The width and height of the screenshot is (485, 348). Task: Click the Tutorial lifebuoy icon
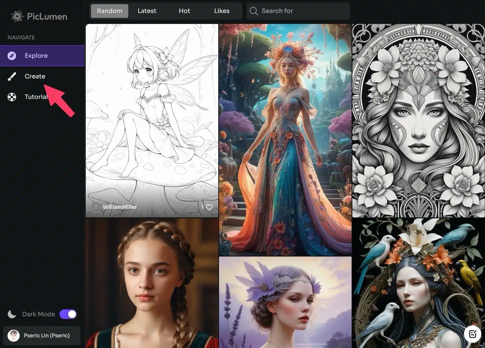pyautogui.click(x=12, y=97)
